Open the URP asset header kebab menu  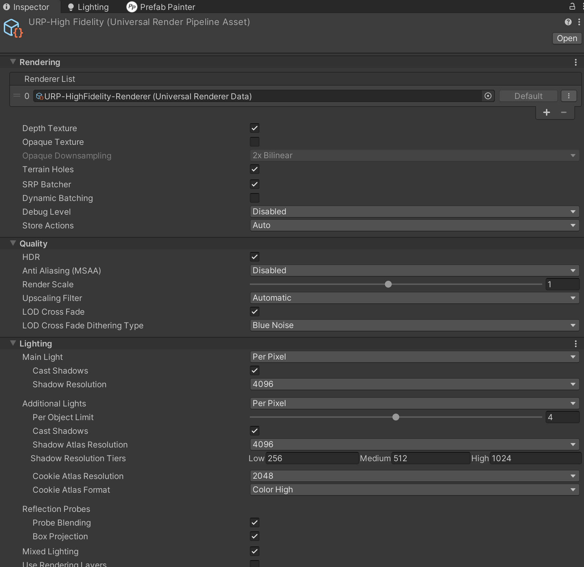[579, 22]
